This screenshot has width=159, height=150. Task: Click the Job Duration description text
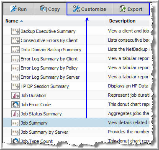point(128,95)
